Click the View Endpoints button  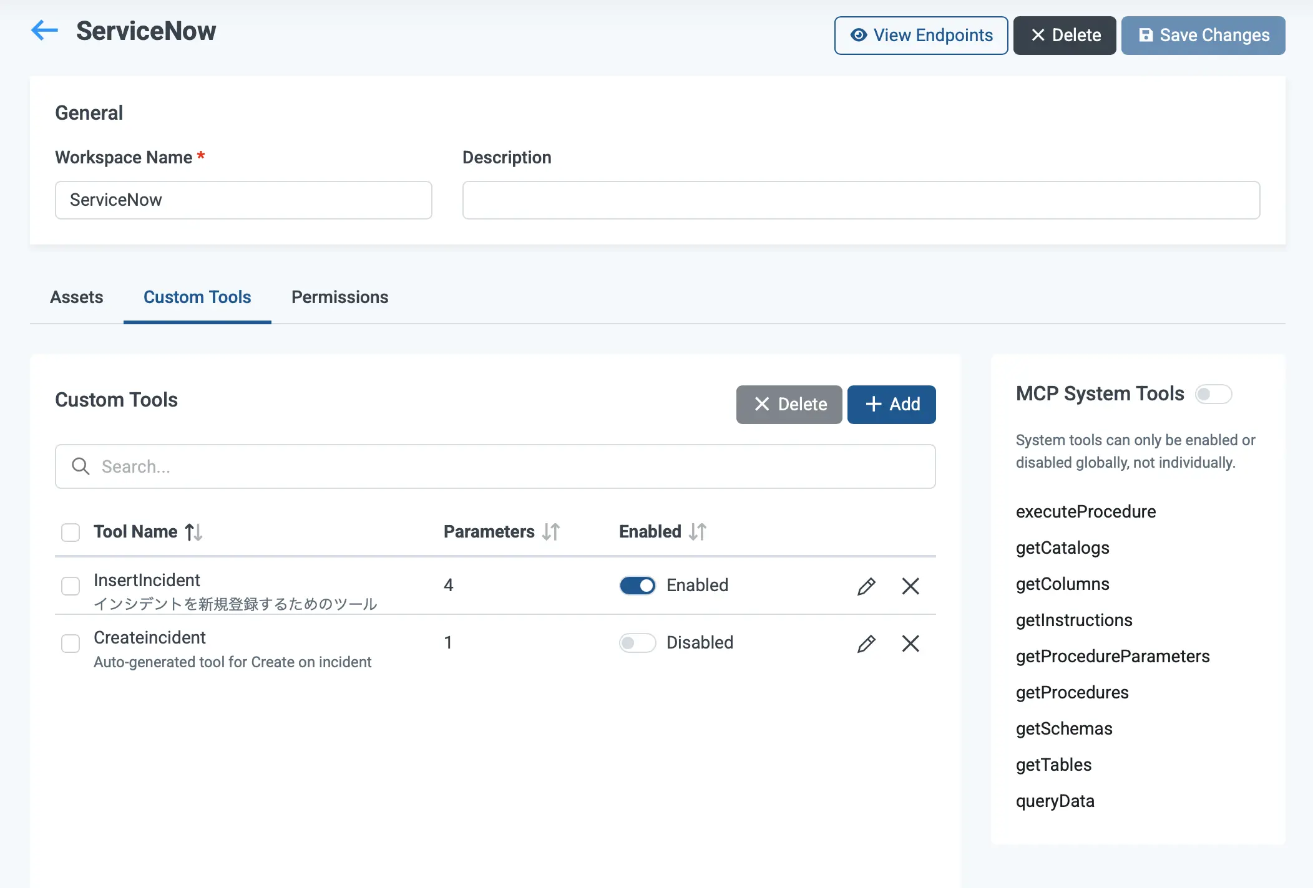point(920,36)
